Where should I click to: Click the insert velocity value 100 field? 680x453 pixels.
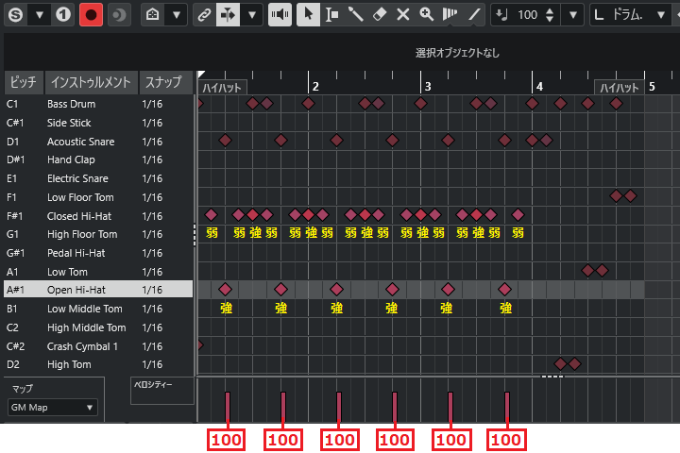[527, 15]
